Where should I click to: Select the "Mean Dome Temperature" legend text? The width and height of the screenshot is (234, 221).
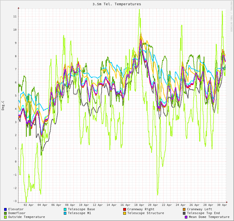pos(209,217)
